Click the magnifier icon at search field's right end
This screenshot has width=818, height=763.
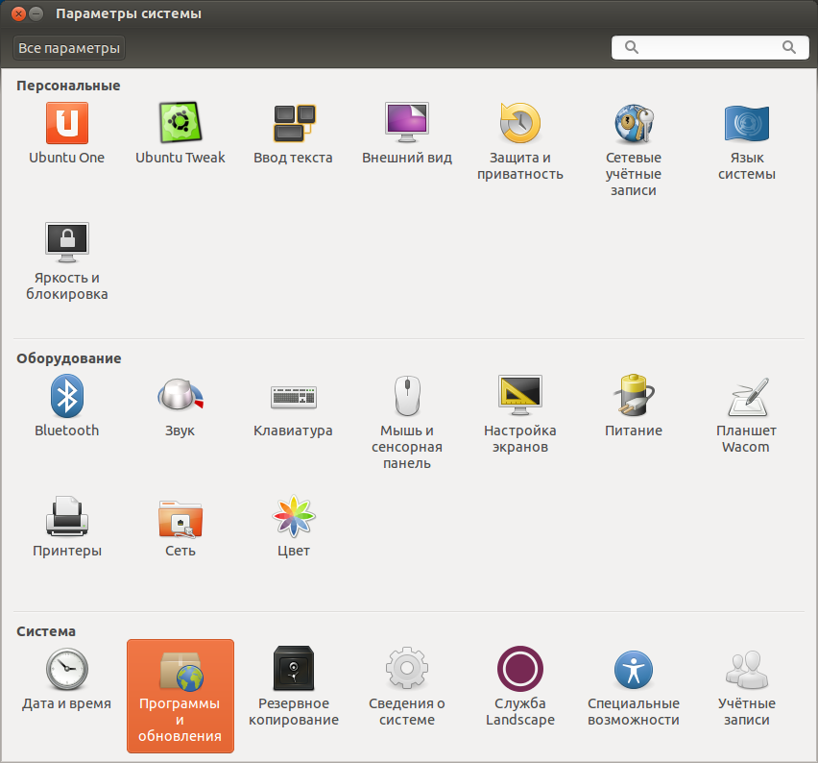(x=789, y=47)
